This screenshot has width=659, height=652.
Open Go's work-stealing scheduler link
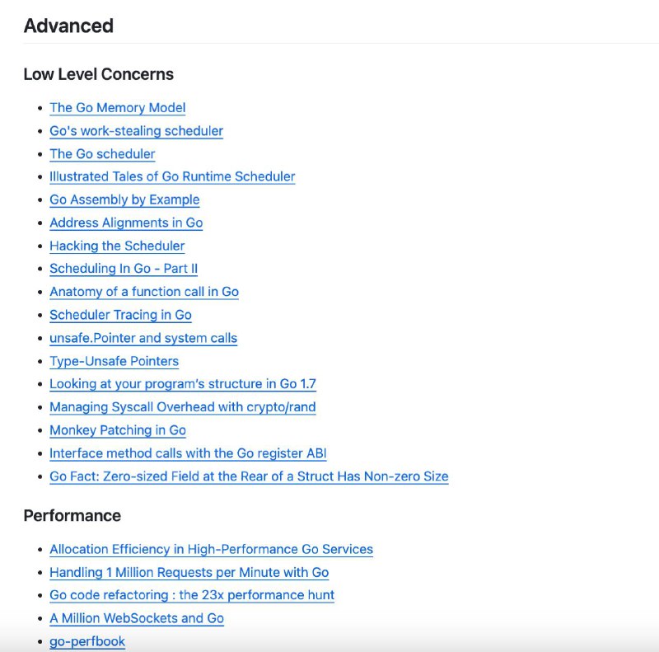click(136, 131)
